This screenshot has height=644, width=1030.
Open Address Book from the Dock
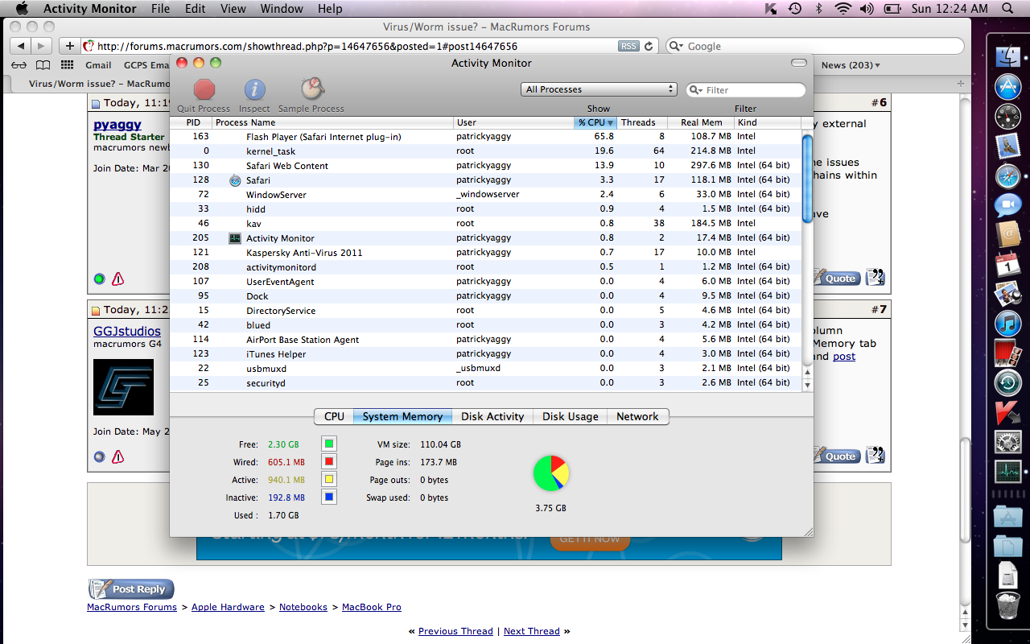(1007, 235)
